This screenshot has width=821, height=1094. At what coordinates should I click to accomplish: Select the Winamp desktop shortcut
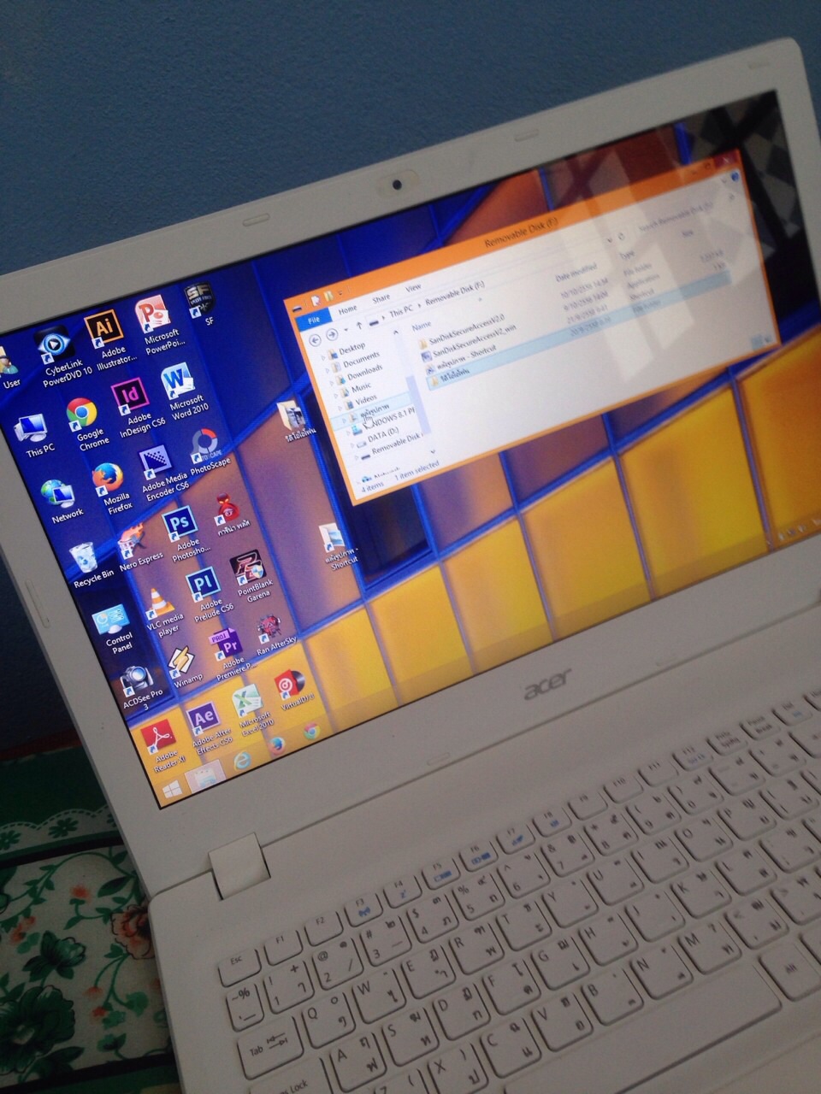pyautogui.click(x=185, y=666)
